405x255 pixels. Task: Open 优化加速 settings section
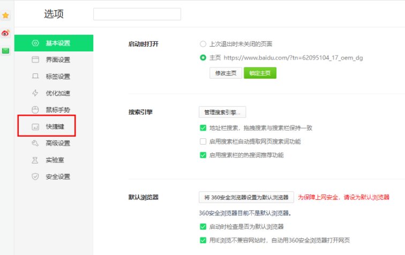click(x=54, y=93)
